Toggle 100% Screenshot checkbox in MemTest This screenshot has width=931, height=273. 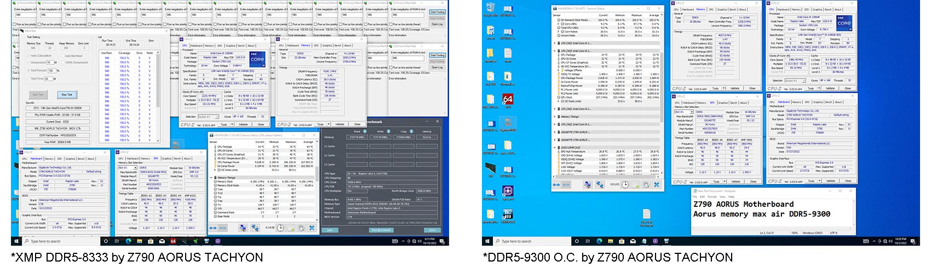64,62
